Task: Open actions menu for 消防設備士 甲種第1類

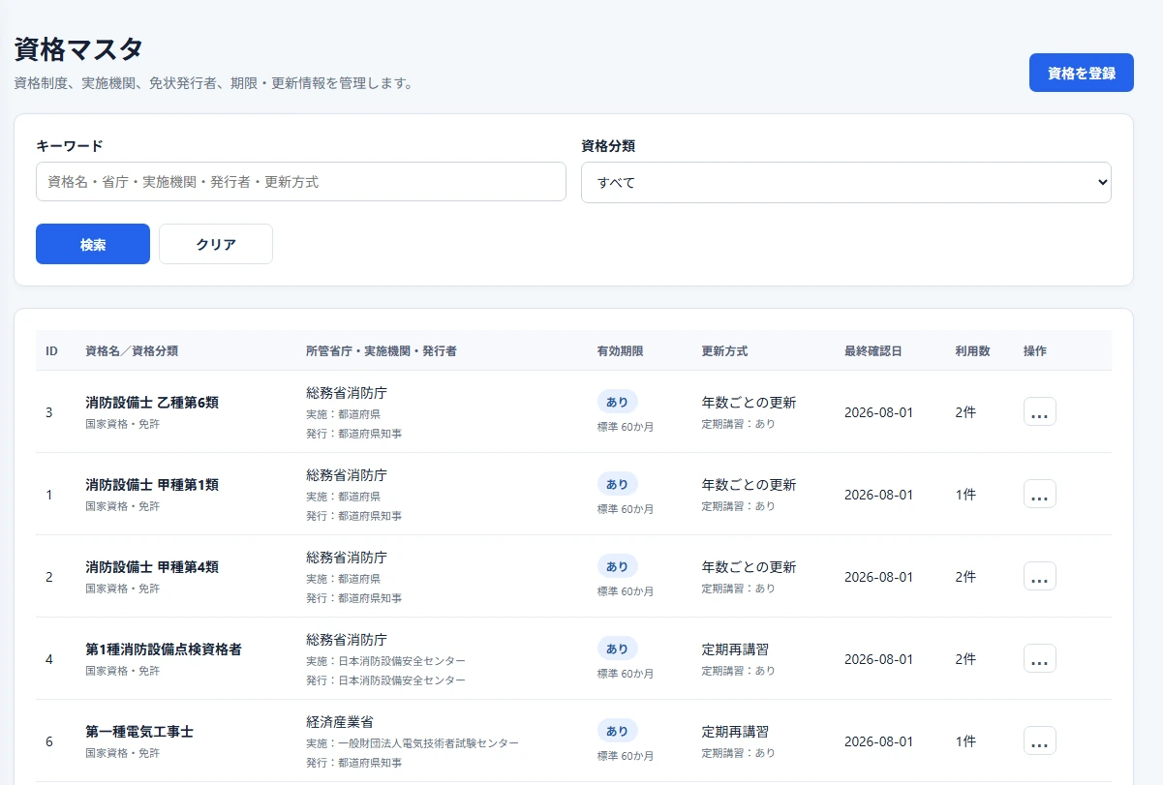Action: (1039, 494)
